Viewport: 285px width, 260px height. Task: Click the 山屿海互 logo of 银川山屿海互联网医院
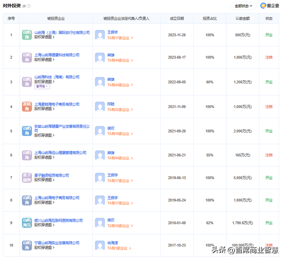[x=27, y=223]
